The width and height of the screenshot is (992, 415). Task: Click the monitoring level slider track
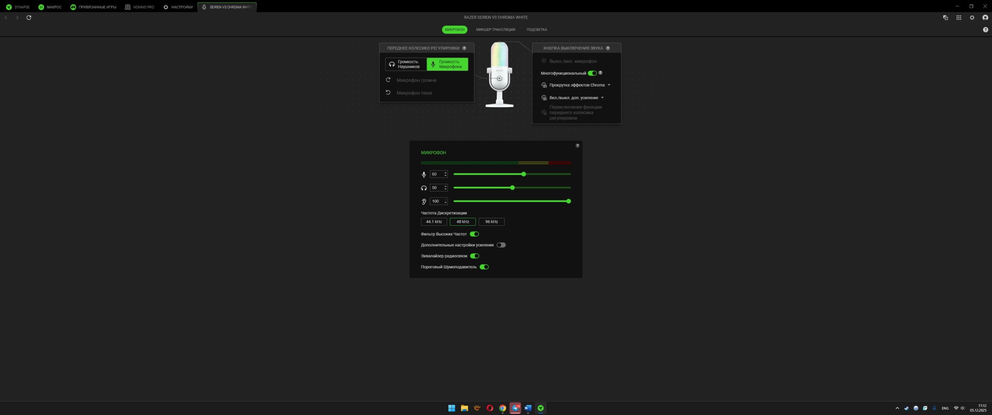click(x=512, y=201)
